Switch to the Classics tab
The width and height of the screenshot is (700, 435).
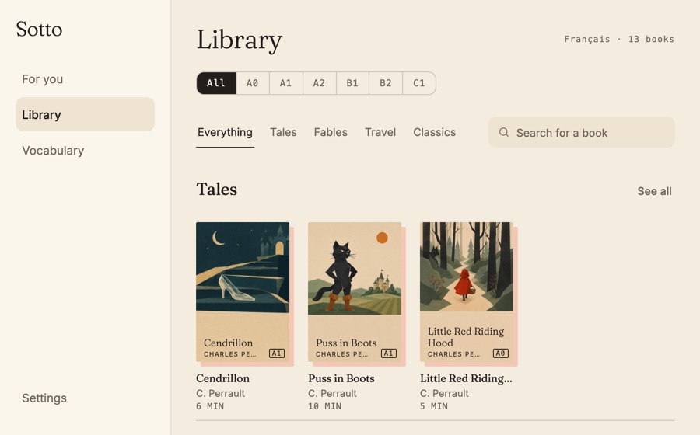pyautogui.click(x=434, y=132)
